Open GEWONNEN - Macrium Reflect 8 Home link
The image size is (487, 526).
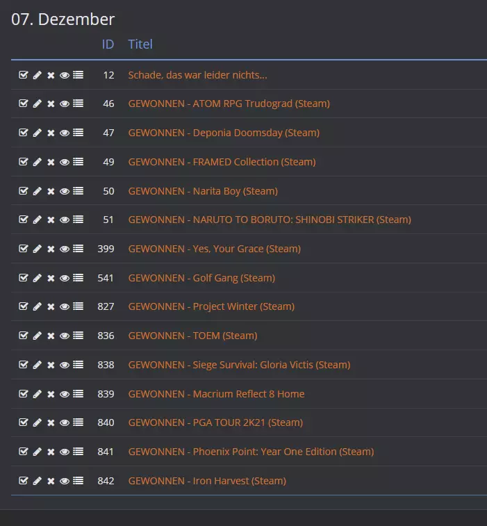[216, 394]
